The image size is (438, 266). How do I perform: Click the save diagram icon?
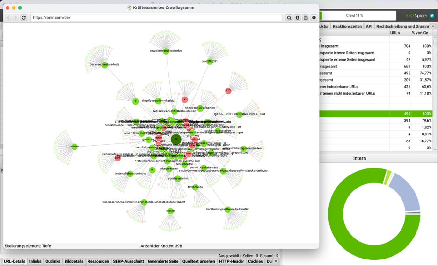pos(306,18)
